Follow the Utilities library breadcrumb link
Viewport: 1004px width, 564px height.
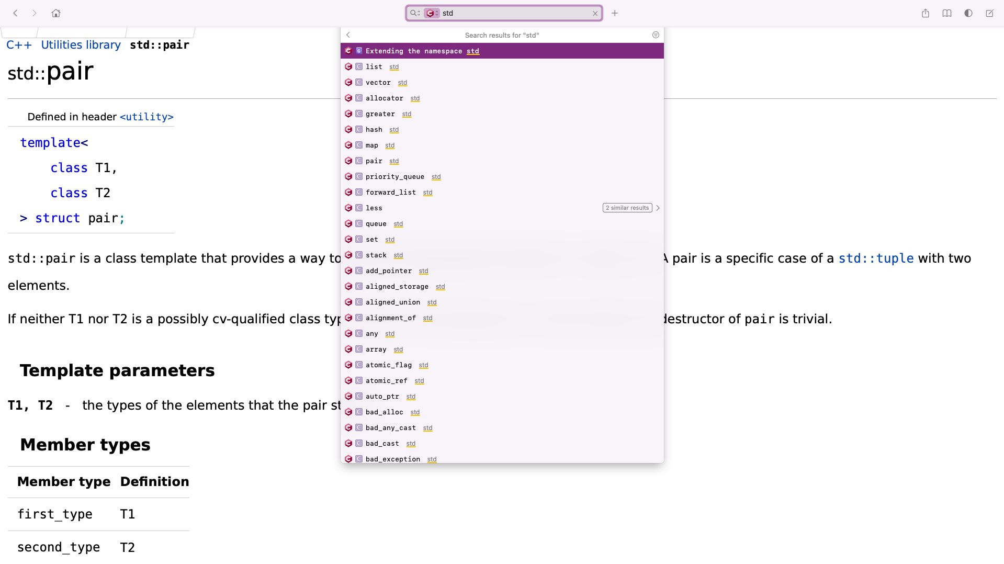(81, 45)
